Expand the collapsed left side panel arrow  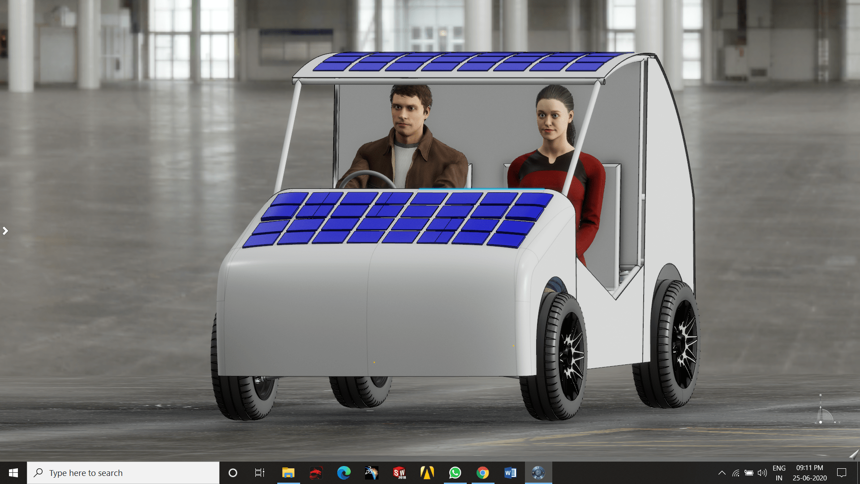click(5, 231)
